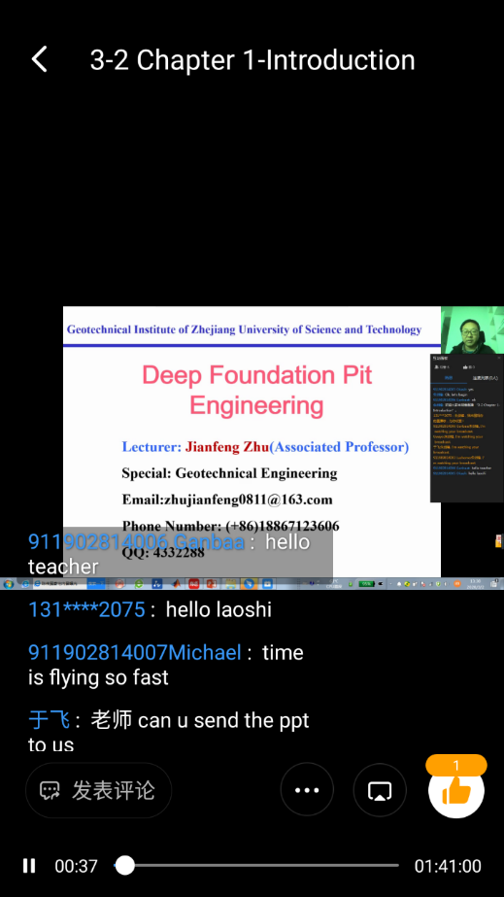Click the 01:41:00 total duration label
504x897 pixels.
(448, 866)
